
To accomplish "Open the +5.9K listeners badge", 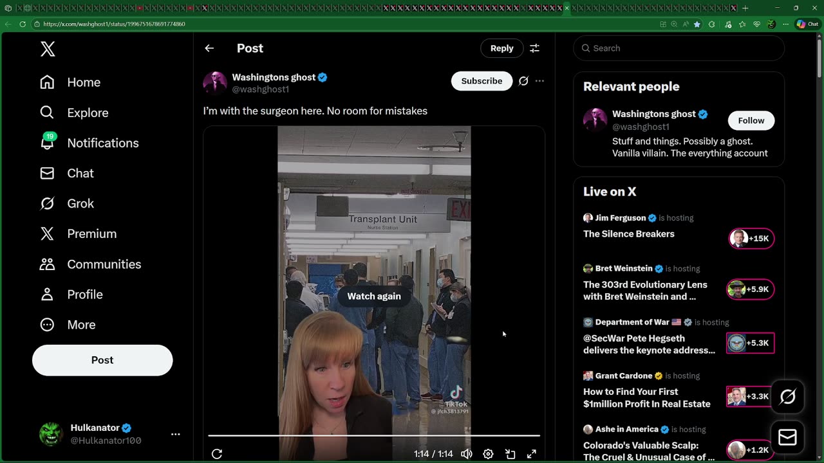I will point(750,289).
